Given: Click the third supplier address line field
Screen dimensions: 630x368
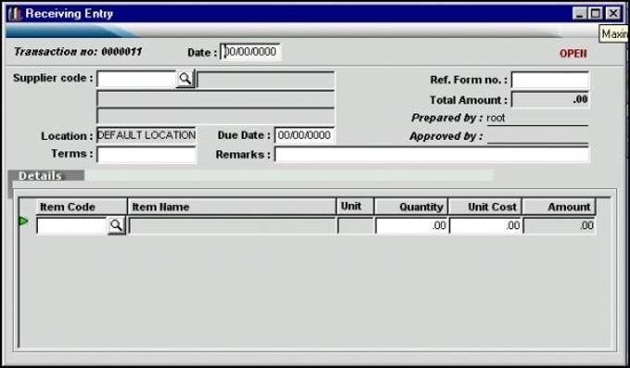Looking at the screenshot, I should [x=215, y=116].
